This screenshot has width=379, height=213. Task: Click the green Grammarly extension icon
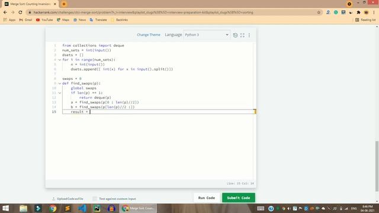(x=336, y=12)
